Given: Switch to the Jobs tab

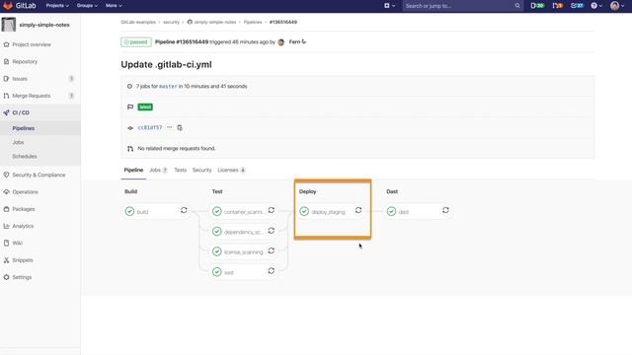Looking at the screenshot, I should (x=158, y=171).
